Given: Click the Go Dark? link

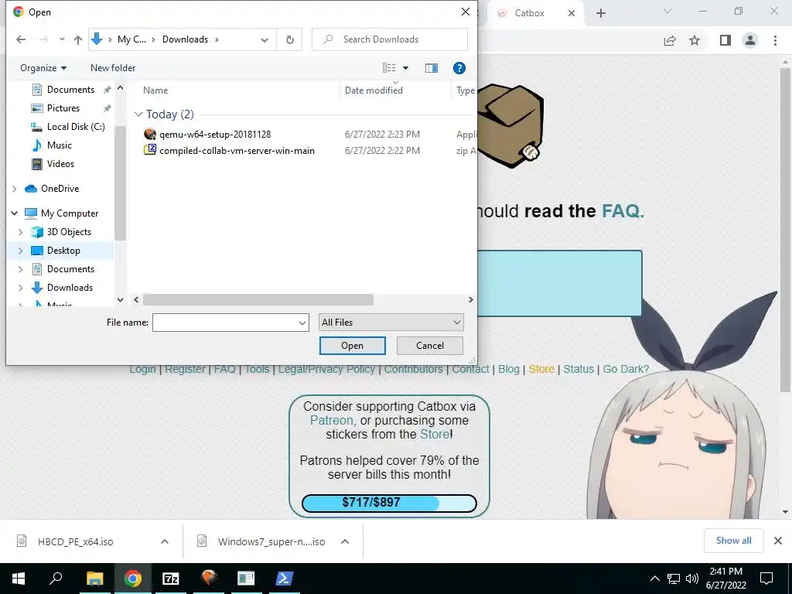Looking at the screenshot, I should click(x=626, y=369).
